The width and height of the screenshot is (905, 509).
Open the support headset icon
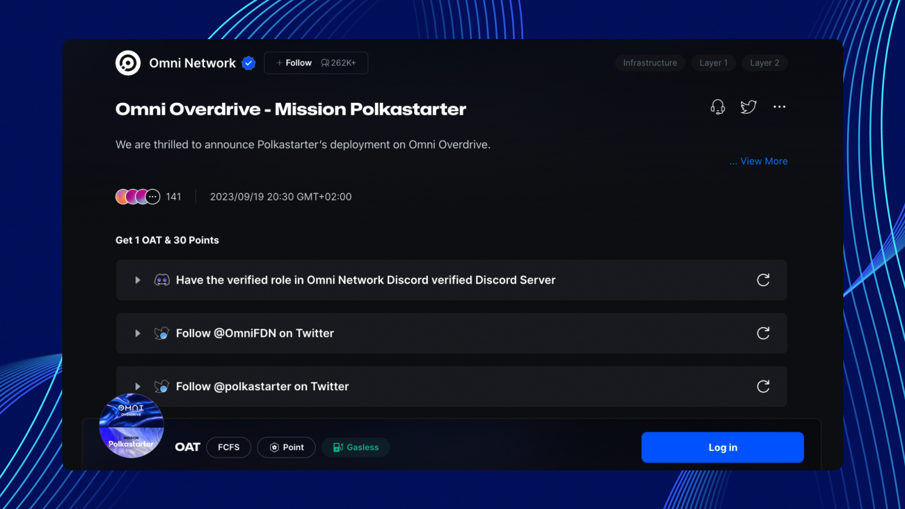coord(717,107)
